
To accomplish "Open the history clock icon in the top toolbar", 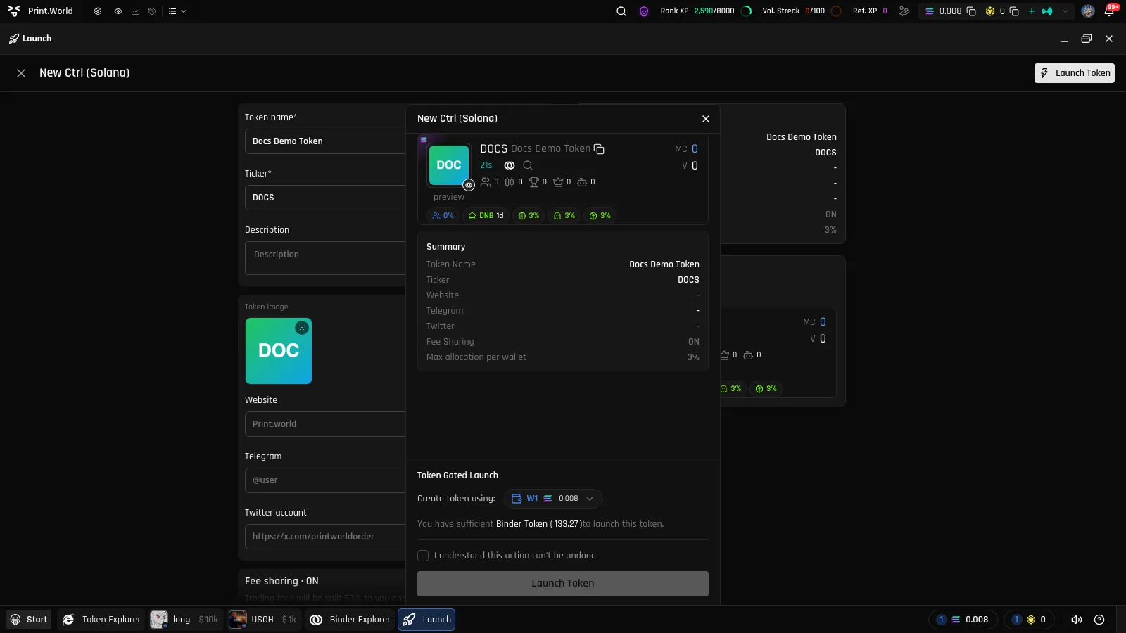I will click(151, 11).
